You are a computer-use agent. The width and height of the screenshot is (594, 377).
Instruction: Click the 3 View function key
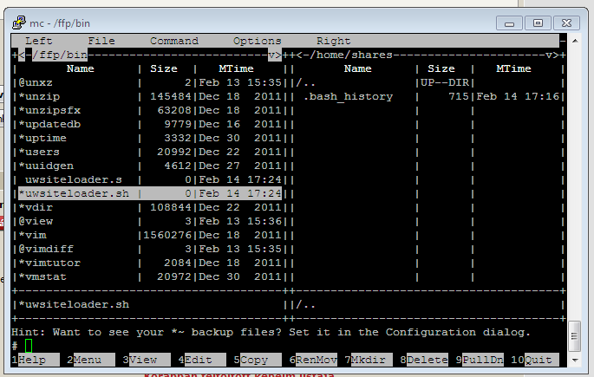(x=147, y=360)
